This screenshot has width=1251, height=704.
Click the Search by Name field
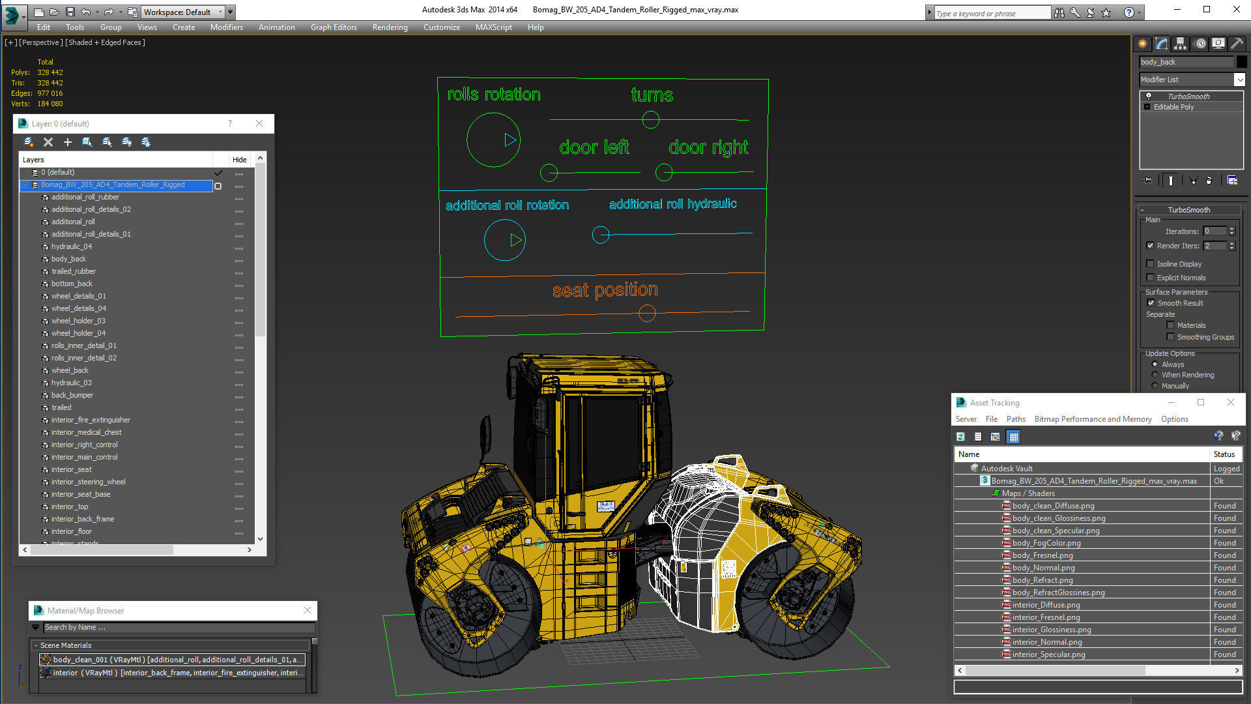tap(179, 627)
